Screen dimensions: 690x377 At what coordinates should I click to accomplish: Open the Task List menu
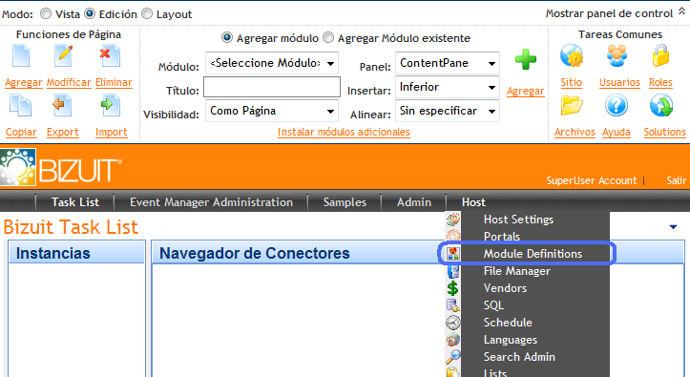(x=74, y=202)
